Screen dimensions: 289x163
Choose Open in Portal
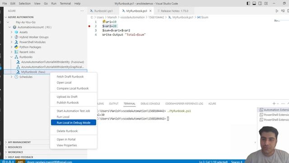click(73, 139)
